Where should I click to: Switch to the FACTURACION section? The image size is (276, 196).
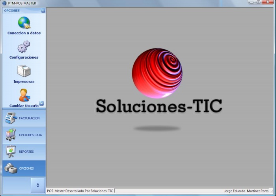click(24, 118)
